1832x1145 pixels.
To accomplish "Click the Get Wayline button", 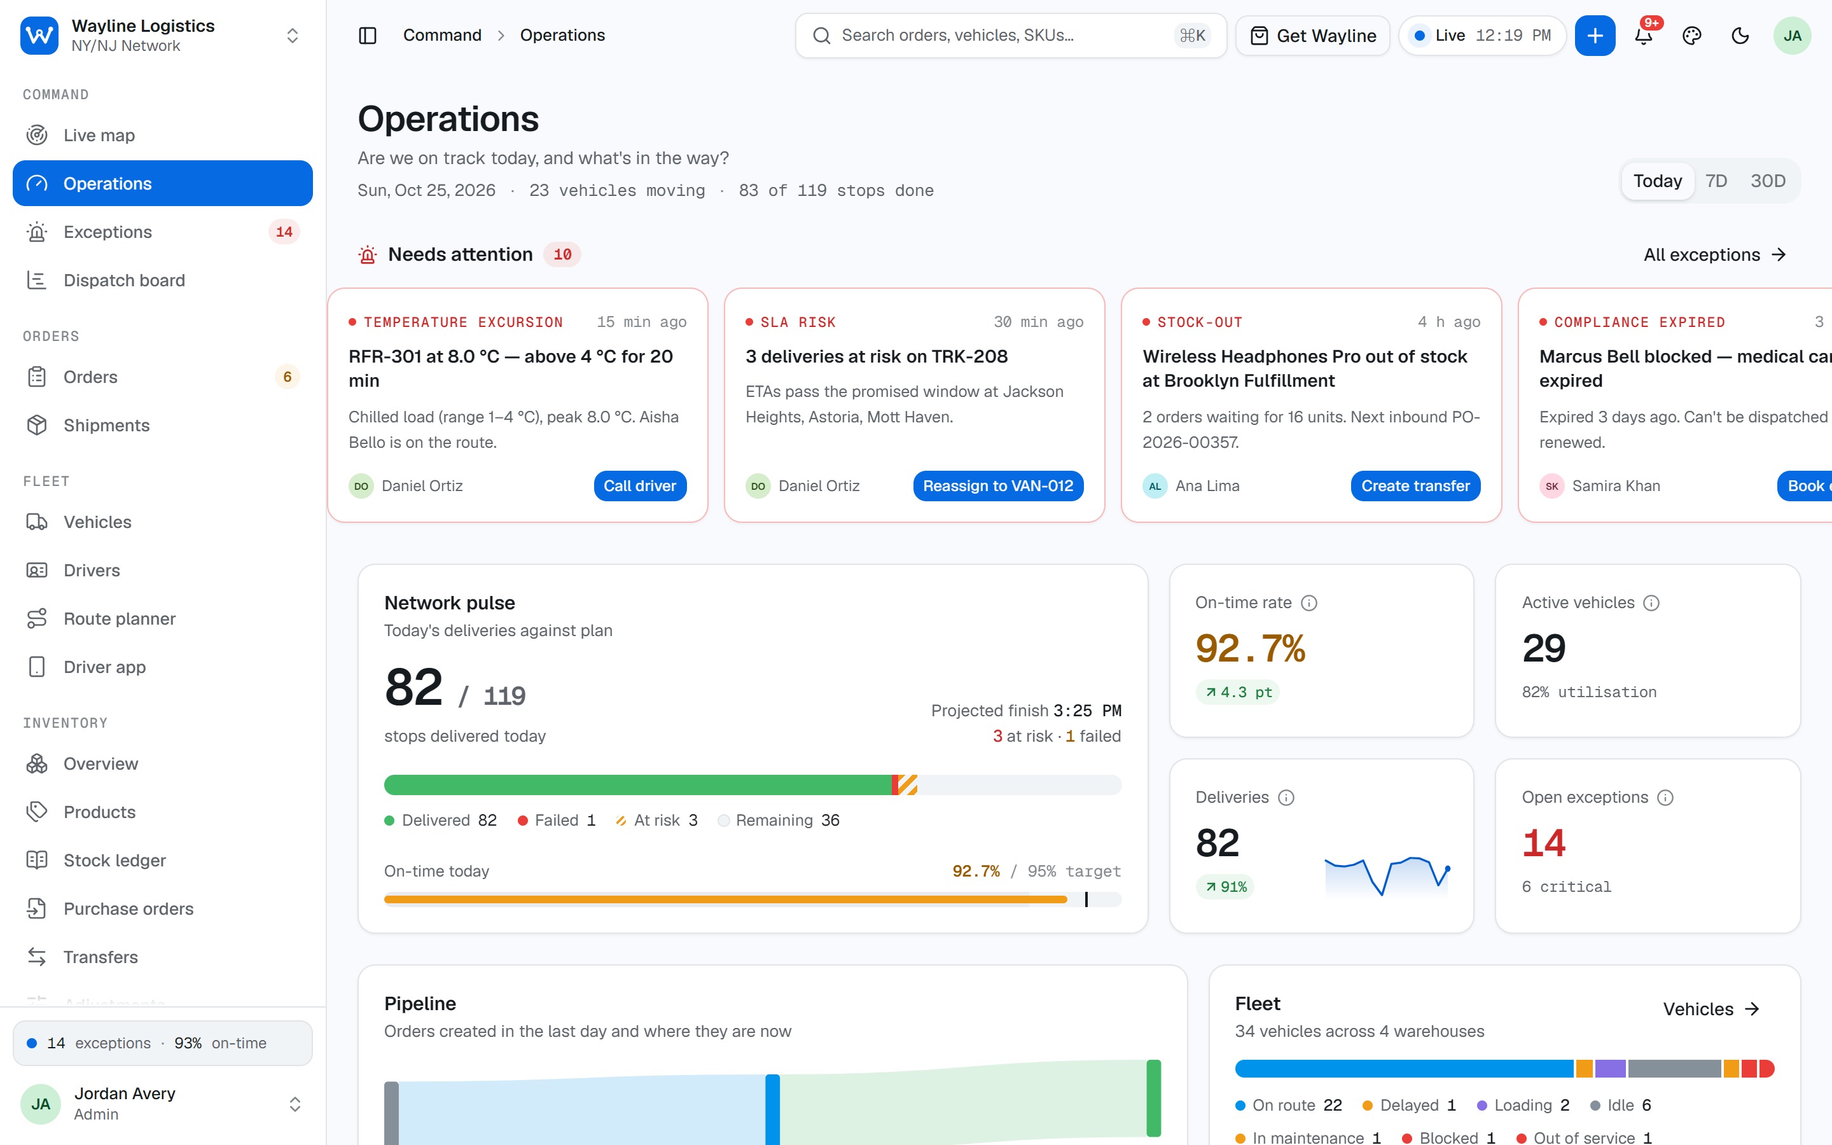I will coord(1313,36).
